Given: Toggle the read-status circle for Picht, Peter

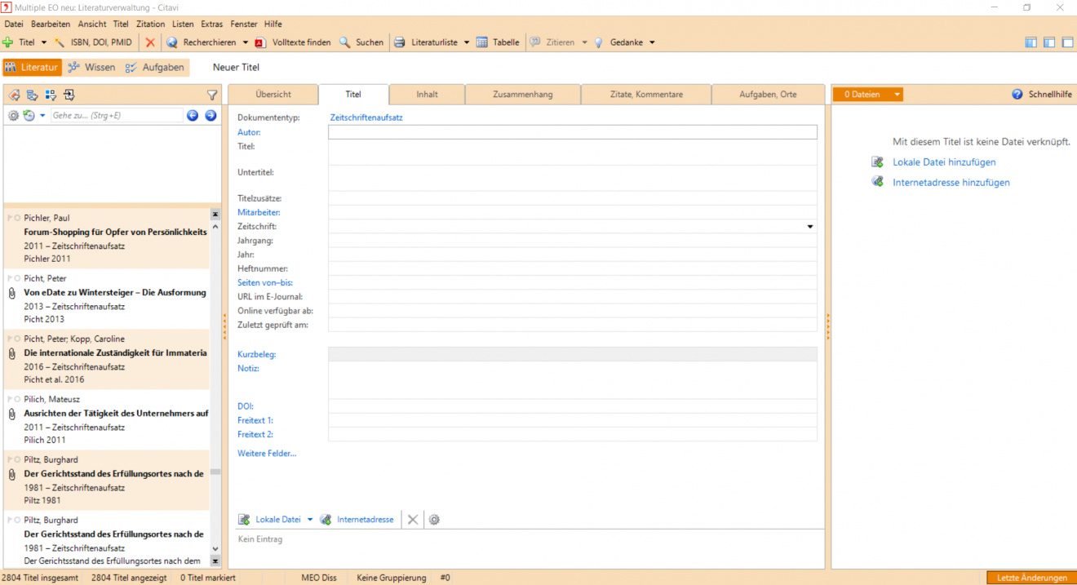Looking at the screenshot, I should coord(18,278).
